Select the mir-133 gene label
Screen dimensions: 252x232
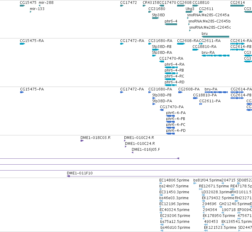tap(37, 9)
